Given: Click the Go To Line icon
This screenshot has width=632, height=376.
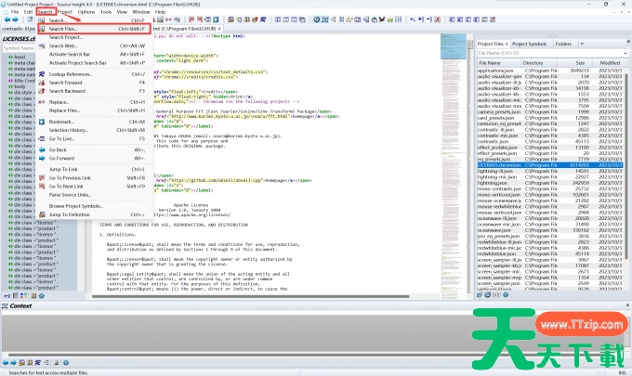Looking at the screenshot, I should coord(42,138).
